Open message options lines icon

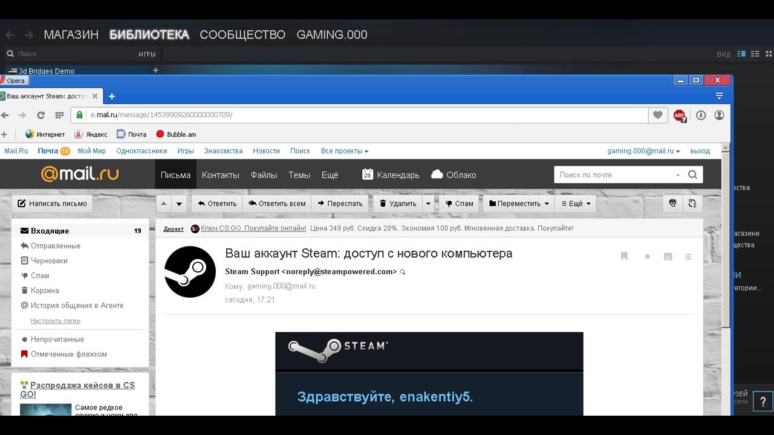tap(688, 257)
